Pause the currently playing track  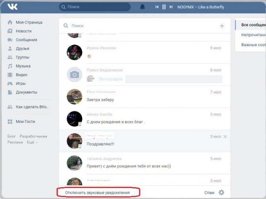coord(164,7)
